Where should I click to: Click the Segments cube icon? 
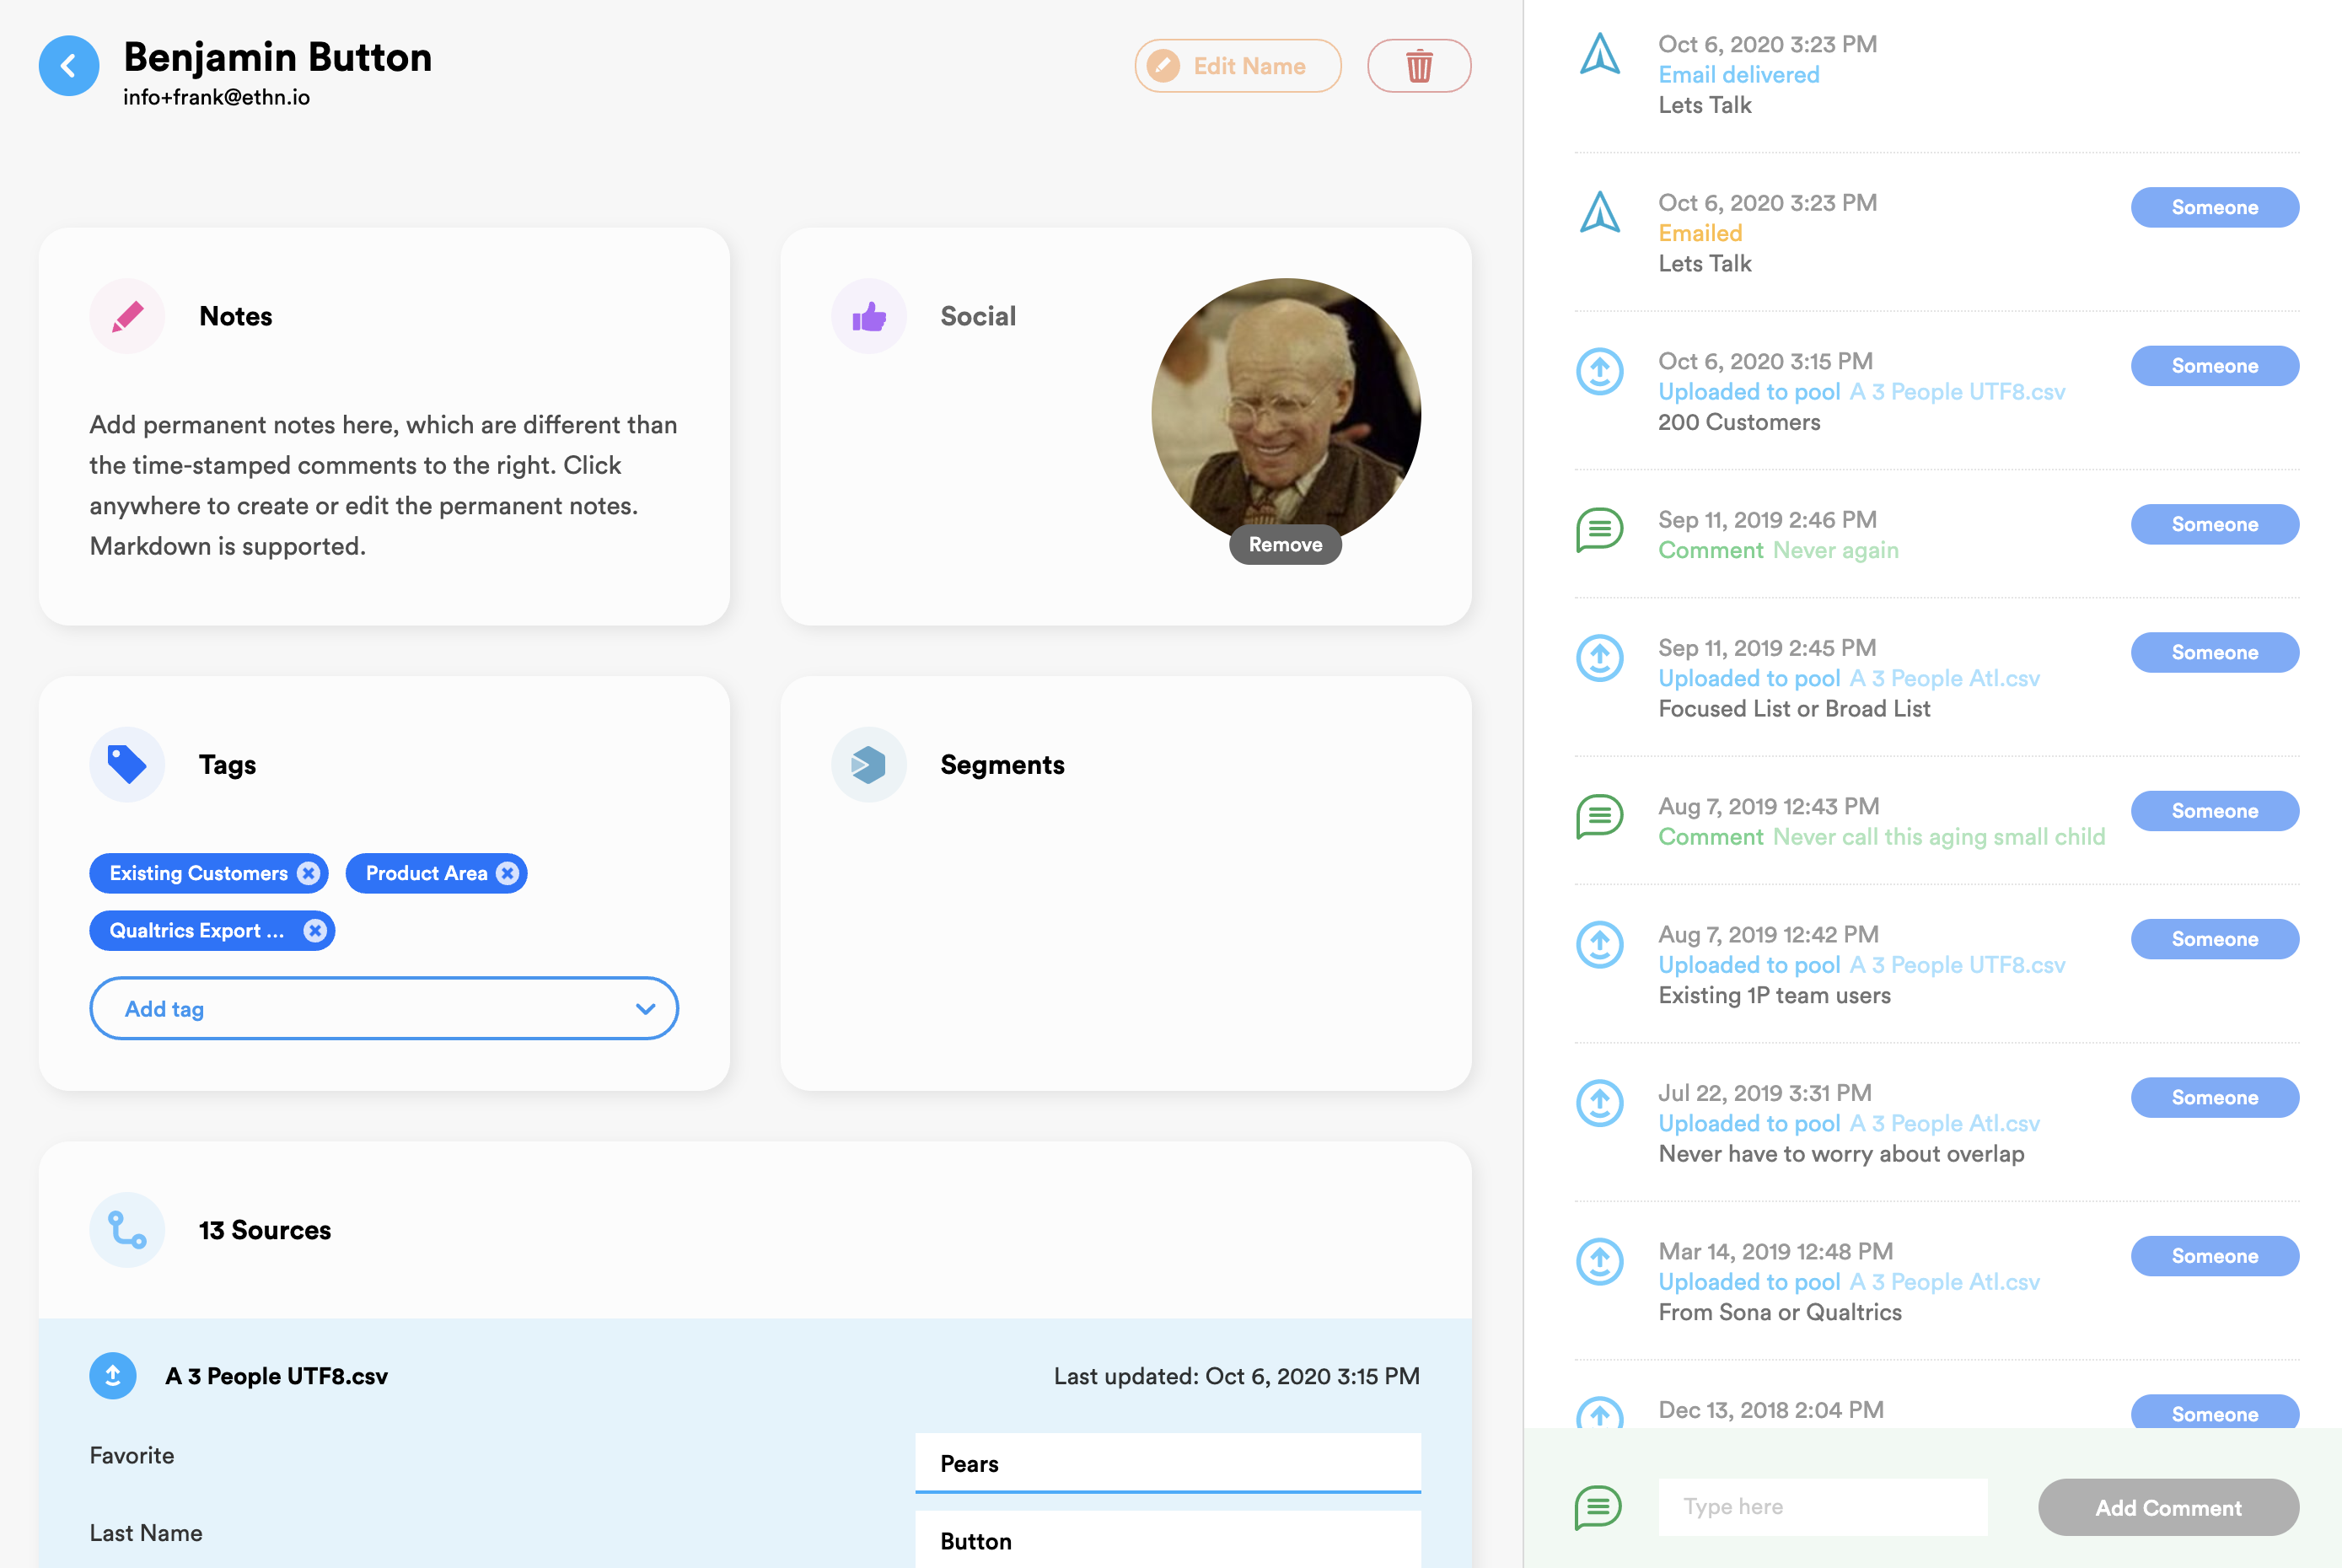pyautogui.click(x=868, y=765)
